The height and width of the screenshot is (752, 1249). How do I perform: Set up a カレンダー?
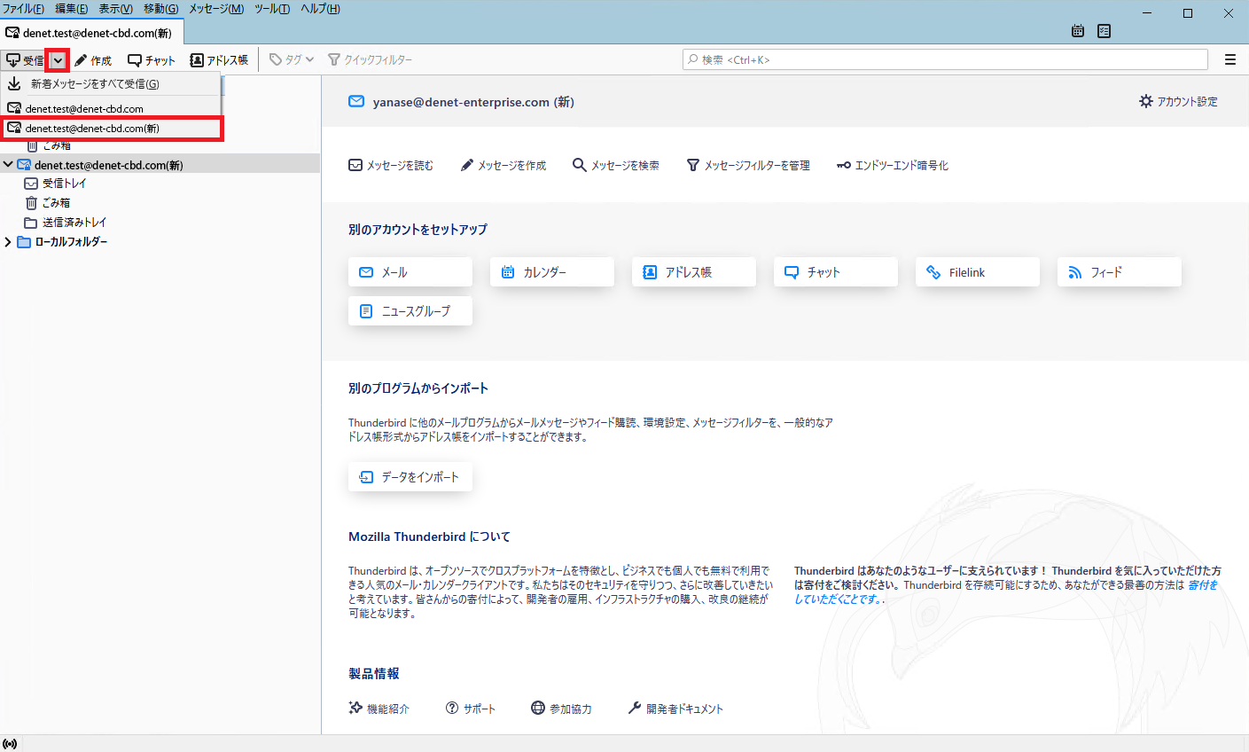point(552,272)
